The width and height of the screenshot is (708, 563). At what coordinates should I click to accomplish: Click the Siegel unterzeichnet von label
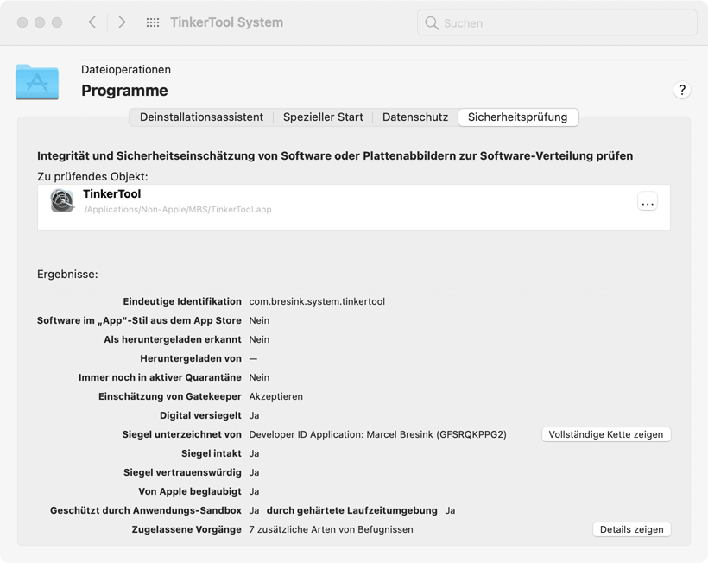[181, 434]
